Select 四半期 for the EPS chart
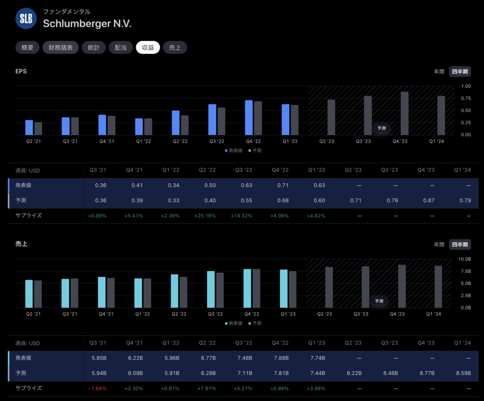This screenshot has width=484, height=401. (459, 72)
